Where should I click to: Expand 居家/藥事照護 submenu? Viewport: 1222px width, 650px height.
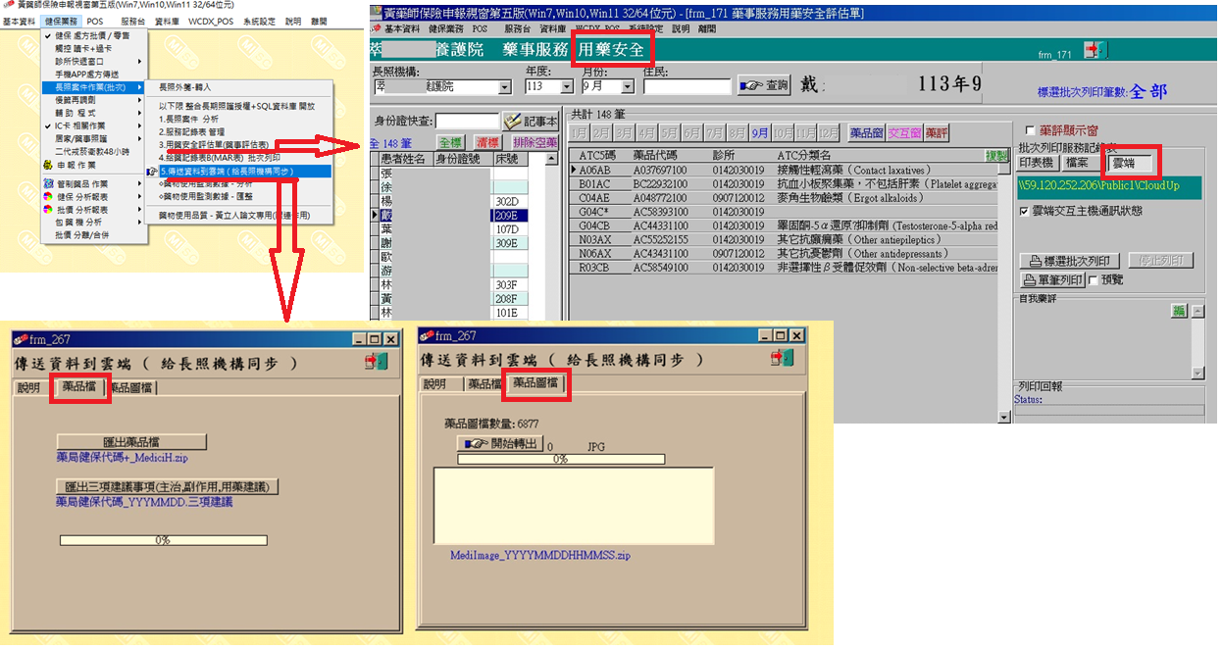[94, 139]
